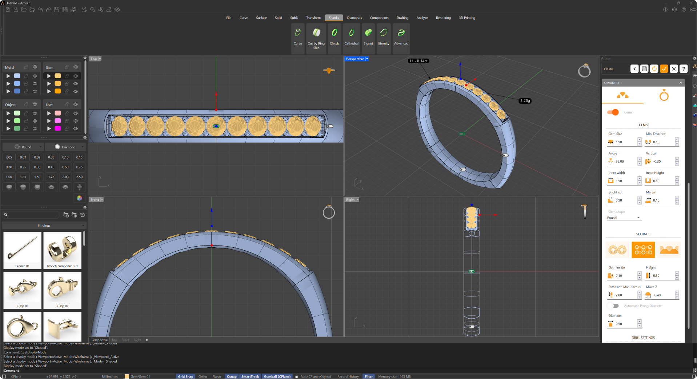Toggle Grid Snap in status bar
Screen dimensions: 697x379
coord(185,376)
